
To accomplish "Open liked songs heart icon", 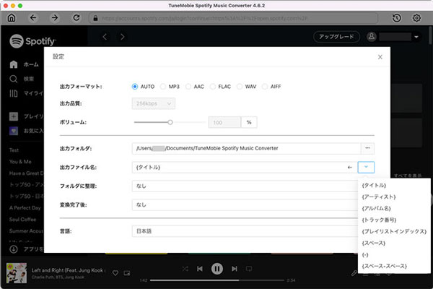I will pyautogui.click(x=14, y=131).
